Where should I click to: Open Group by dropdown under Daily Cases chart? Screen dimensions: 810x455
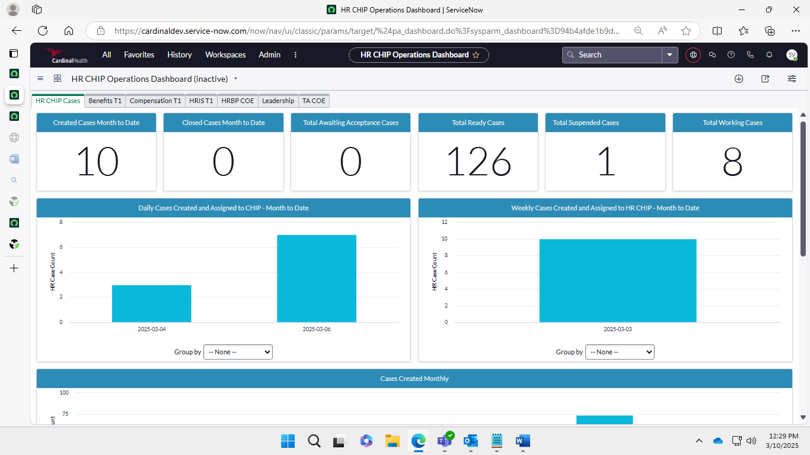[x=238, y=352]
